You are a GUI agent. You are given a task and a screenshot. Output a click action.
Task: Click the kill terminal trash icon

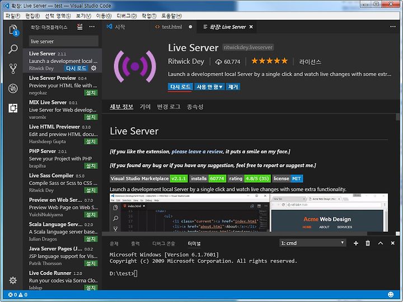[368, 243]
